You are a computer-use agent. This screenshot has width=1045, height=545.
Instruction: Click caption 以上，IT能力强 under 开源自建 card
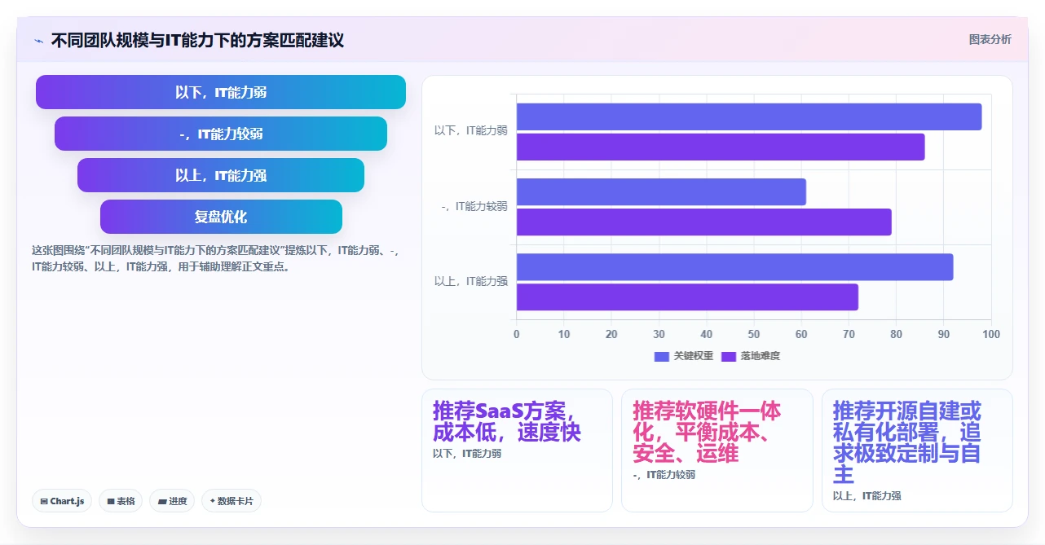867,495
